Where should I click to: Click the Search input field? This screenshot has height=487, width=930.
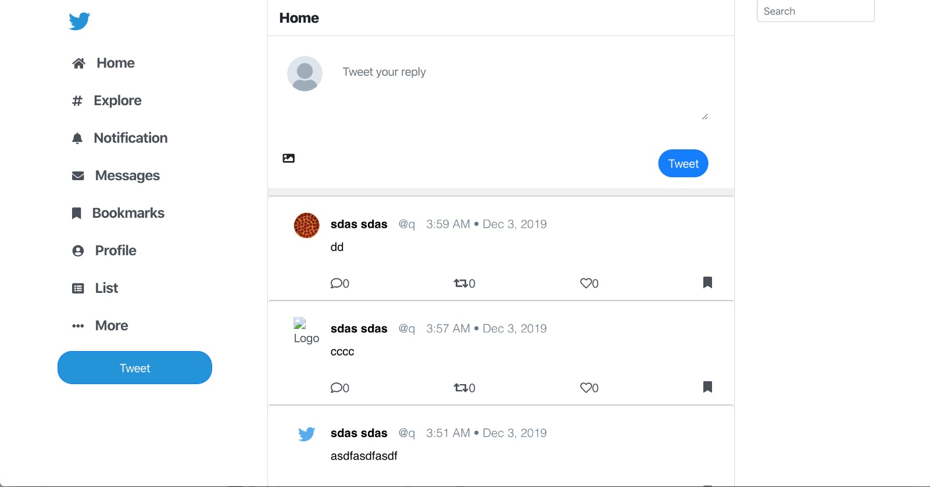point(815,11)
